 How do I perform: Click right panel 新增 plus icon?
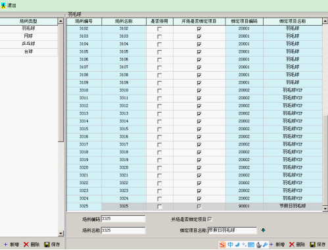tap(271, 245)
